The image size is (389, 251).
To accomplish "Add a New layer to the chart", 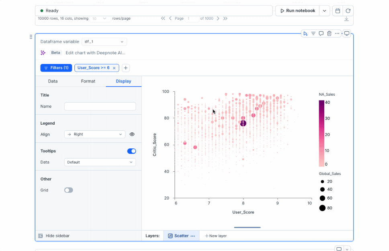I will [x=216, y=236].
